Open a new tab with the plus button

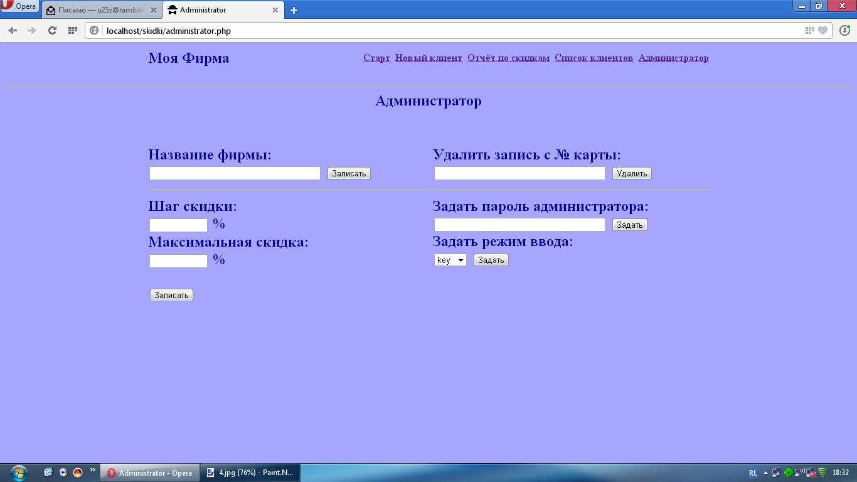tap(294, 10)
